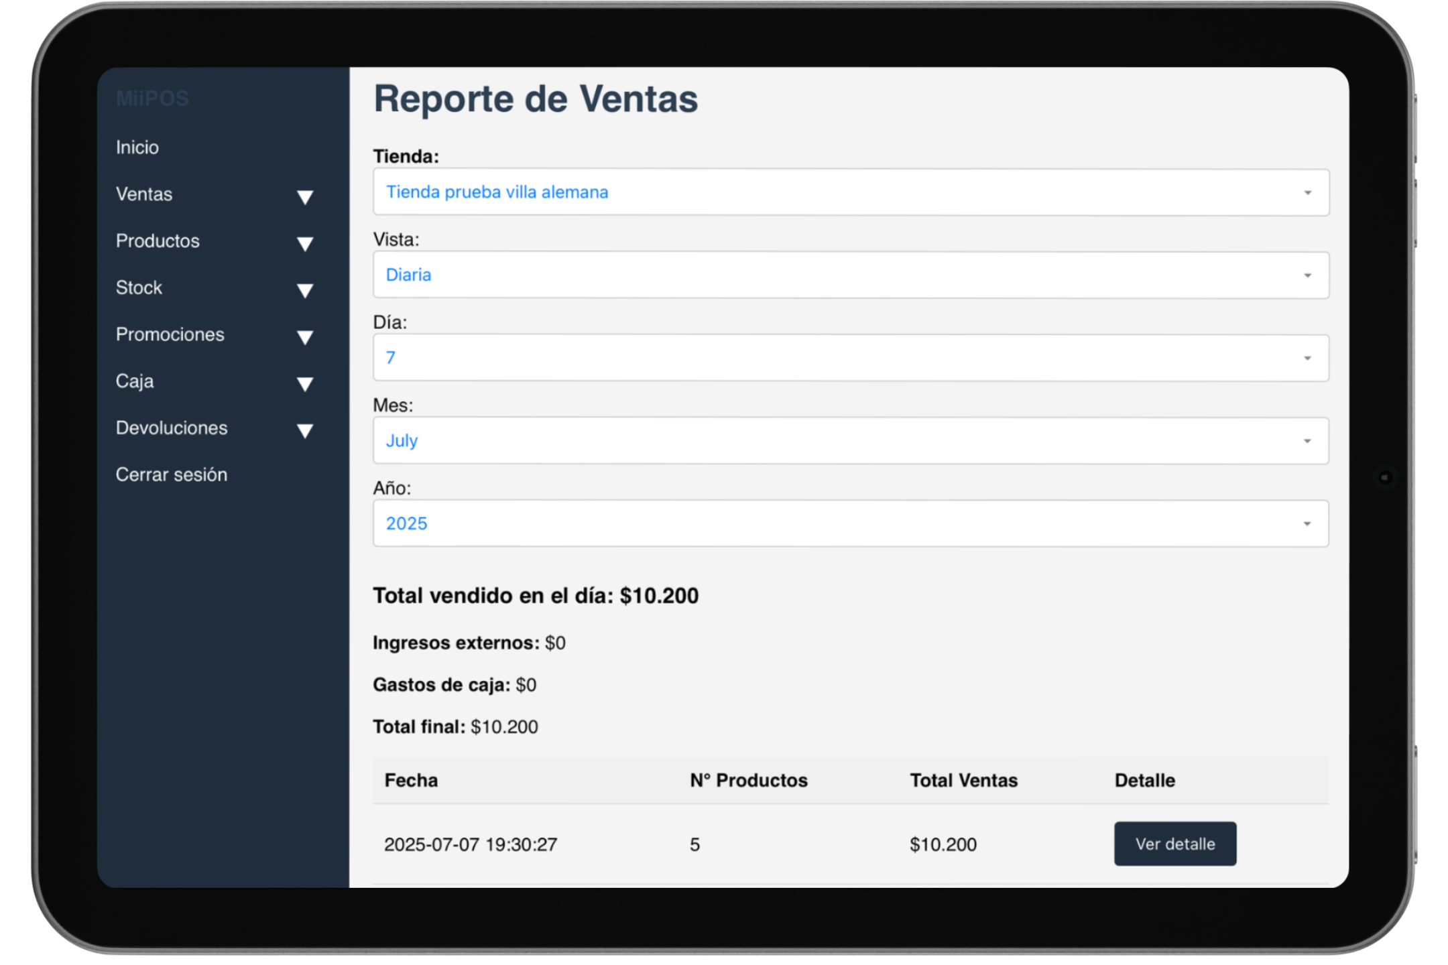Click the Total Ventas column header
The height and width of the screenshot is (965, 1448).
pyautogui.click(x=963, y=780)
